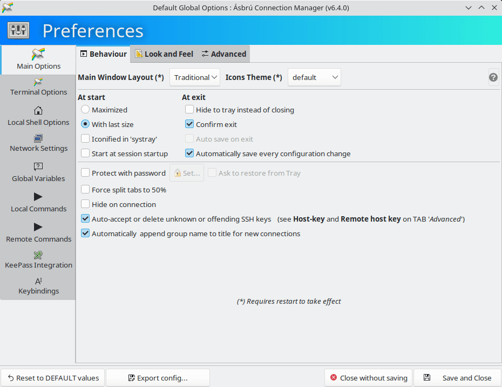
Task: Enable Hide to tray instead of closing
Action: [189, 109]
